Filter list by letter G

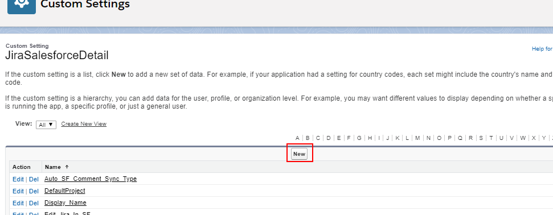pos(359,138)
